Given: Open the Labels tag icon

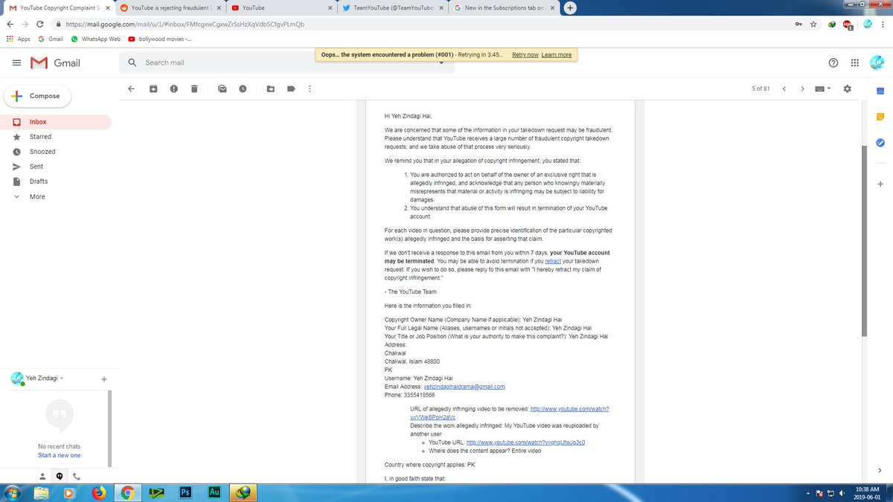Looking at the screenshot, I should [x=291, y=89].
